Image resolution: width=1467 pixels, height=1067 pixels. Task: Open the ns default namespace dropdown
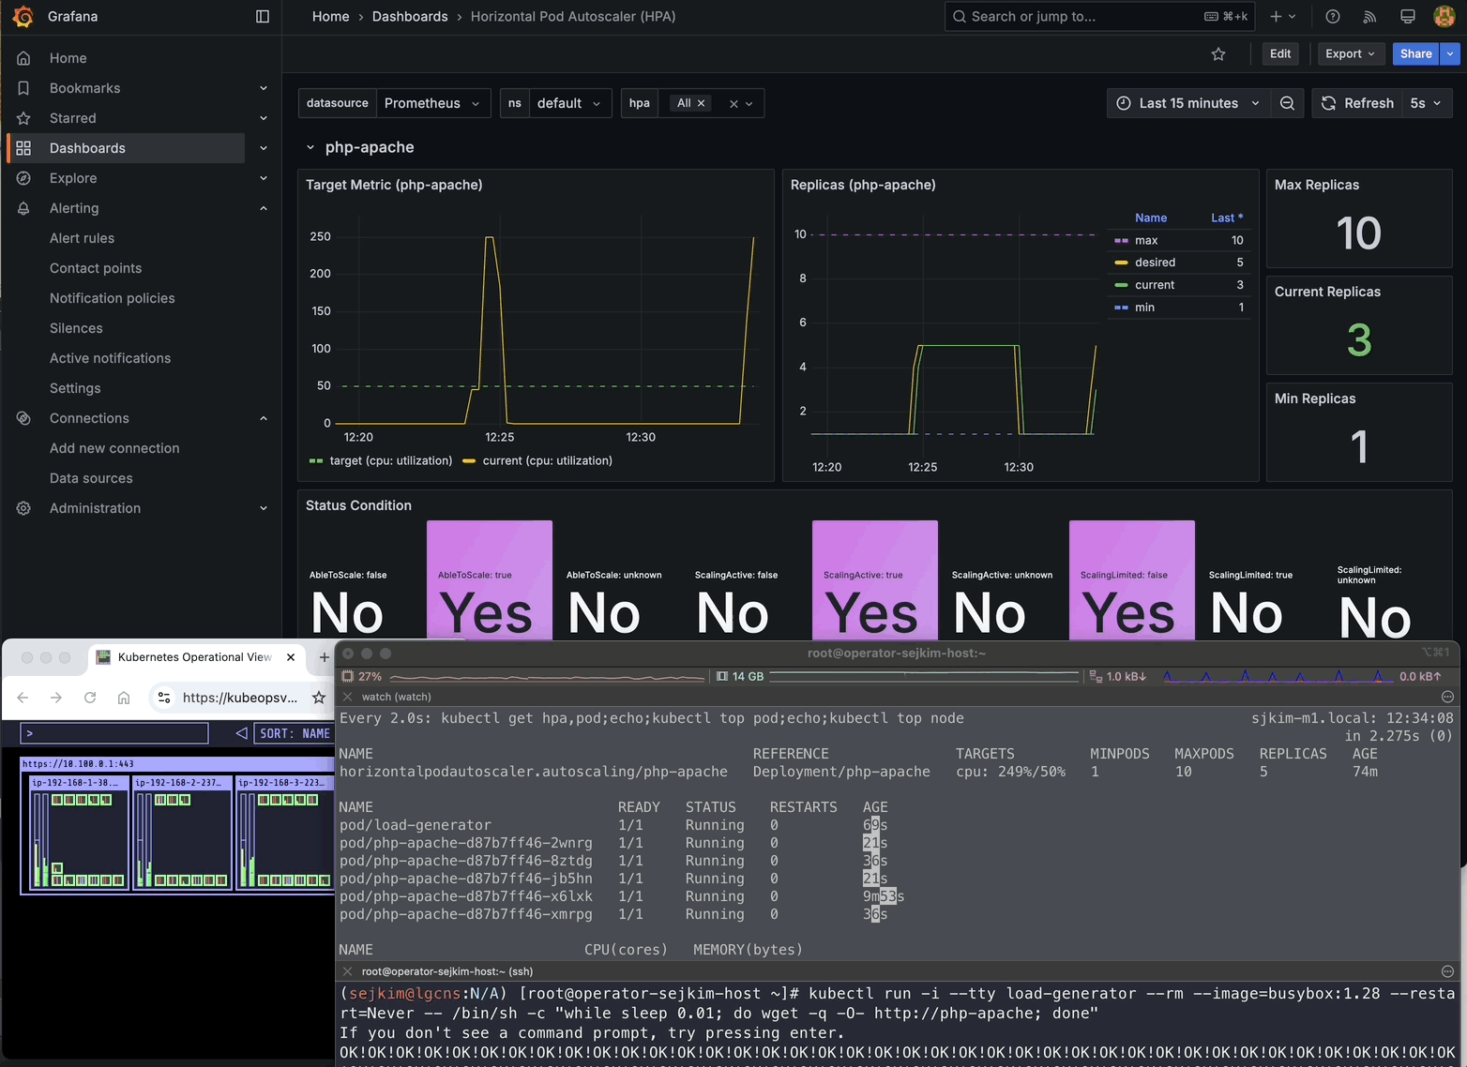[570, 103]
